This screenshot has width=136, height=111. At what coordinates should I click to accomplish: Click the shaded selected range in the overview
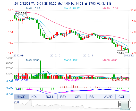click(125, 105)
